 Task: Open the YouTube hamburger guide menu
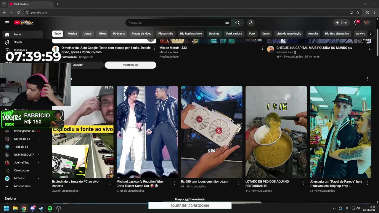(7, 22)
